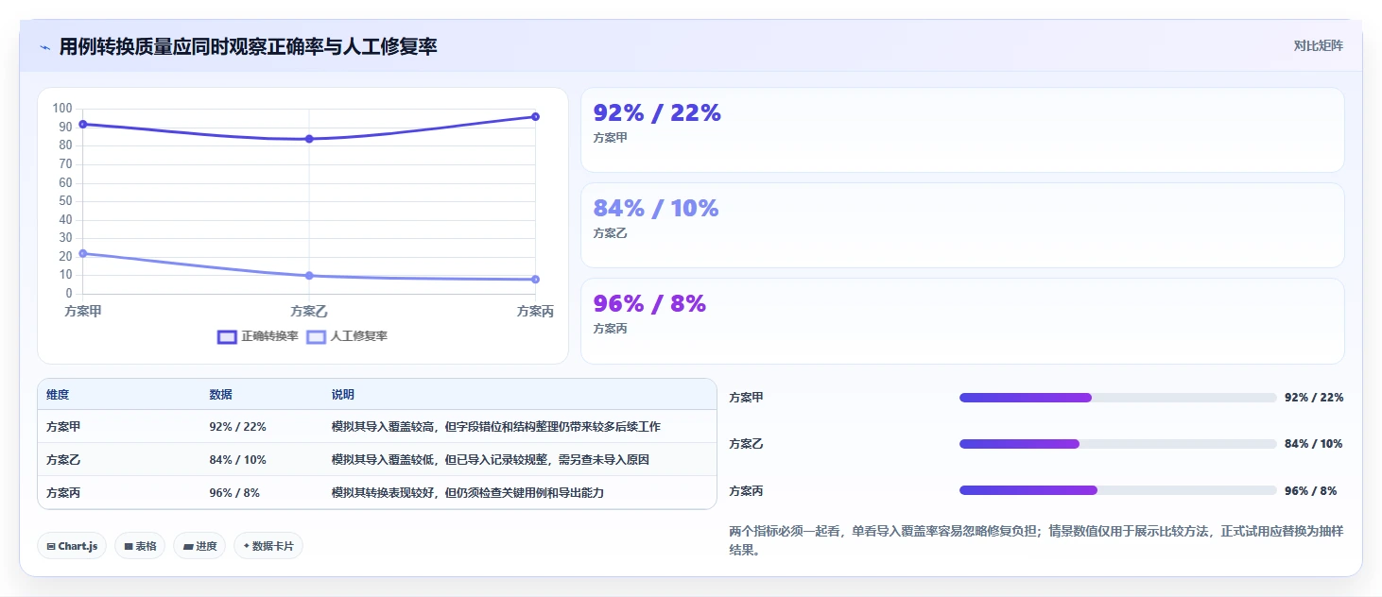1382x597 pixels.
Task: Click the 方案乙 progress bar
Action: pos(1118,444)
